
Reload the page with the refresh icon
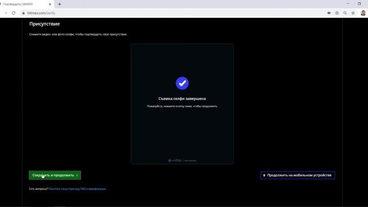13,13
